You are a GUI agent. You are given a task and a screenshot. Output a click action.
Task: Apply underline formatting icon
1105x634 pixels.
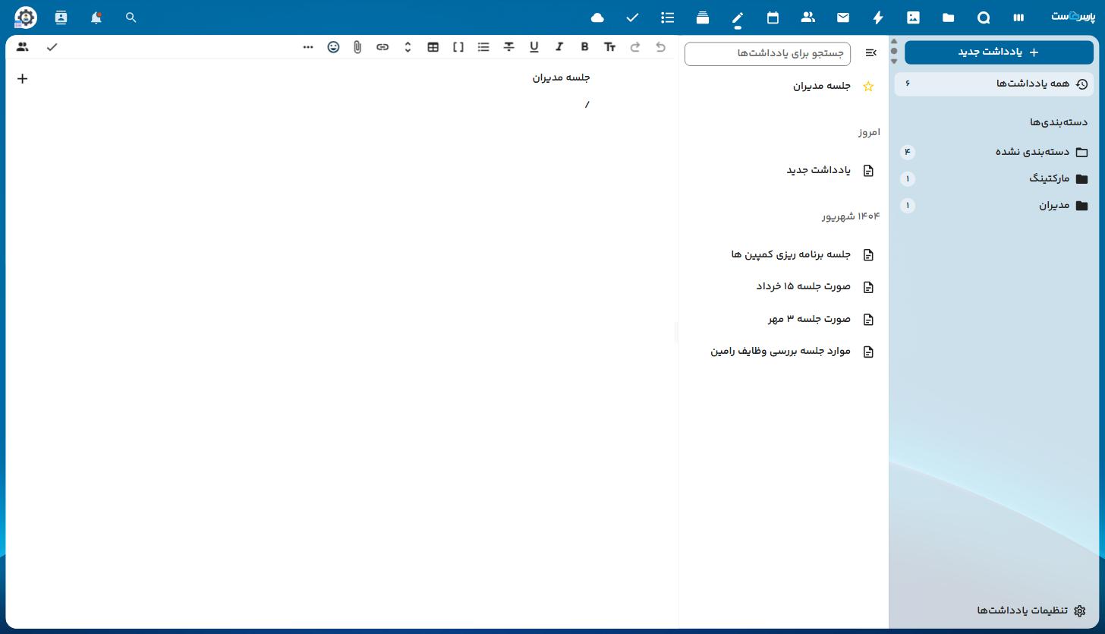534,47
